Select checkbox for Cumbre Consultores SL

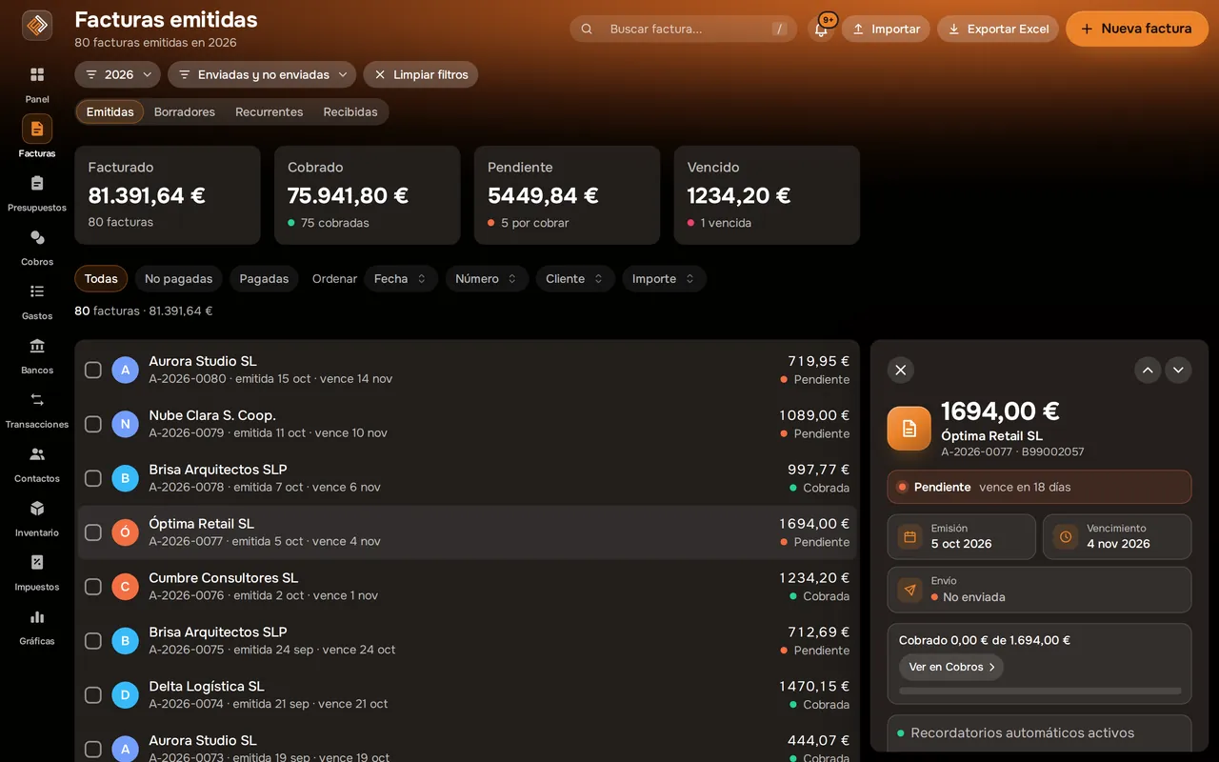point(93,587)
